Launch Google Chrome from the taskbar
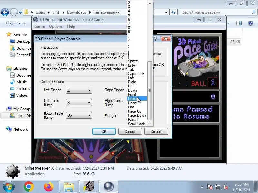 tap(29, 187)
